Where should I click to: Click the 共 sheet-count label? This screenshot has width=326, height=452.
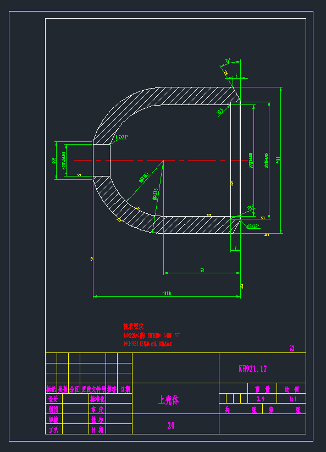point(227,410)
